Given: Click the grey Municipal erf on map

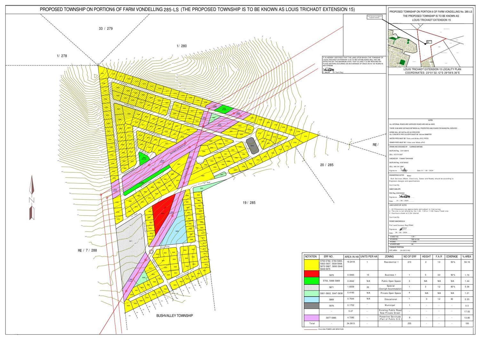Looking at the screenshot, I should click(252, 145).
